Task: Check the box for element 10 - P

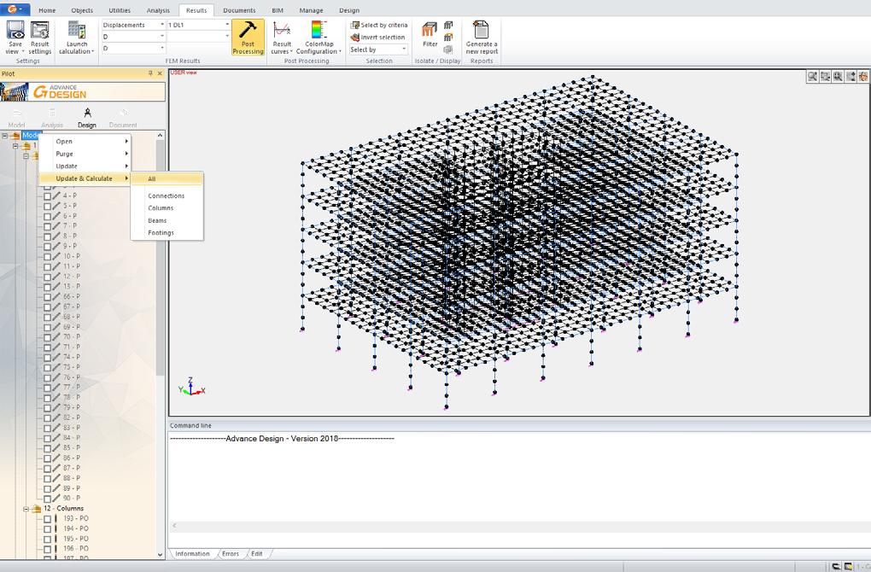Action: pyautogui.click(x=47, y=257)
